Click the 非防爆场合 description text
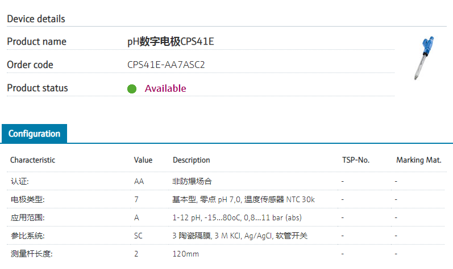The height and width of the screenshot is (269, 453). click(x=192, y=181)
